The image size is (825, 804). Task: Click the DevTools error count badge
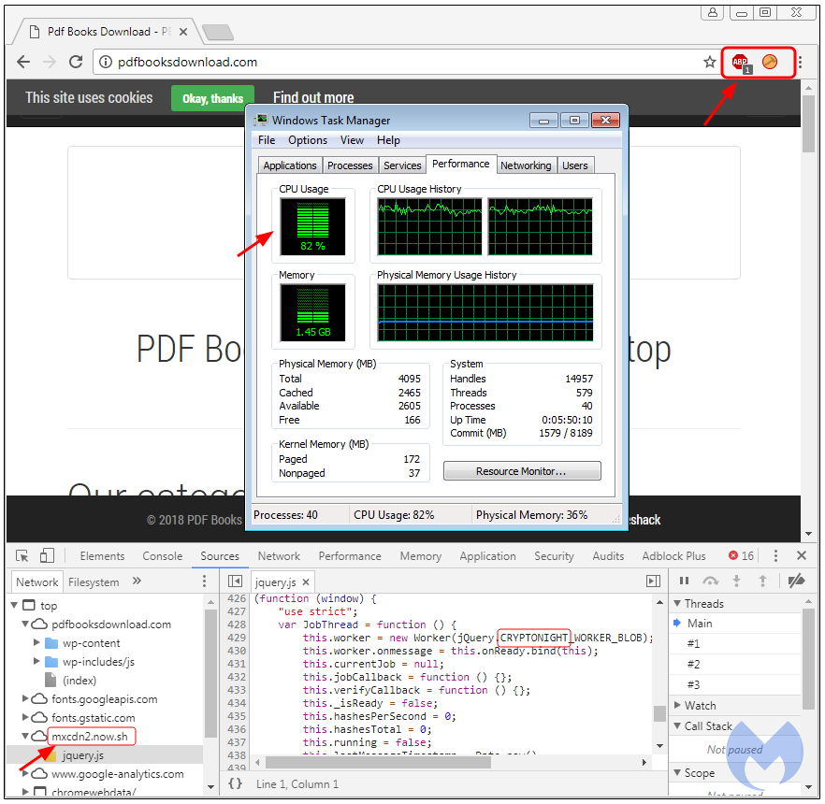(x=741, y=556)
